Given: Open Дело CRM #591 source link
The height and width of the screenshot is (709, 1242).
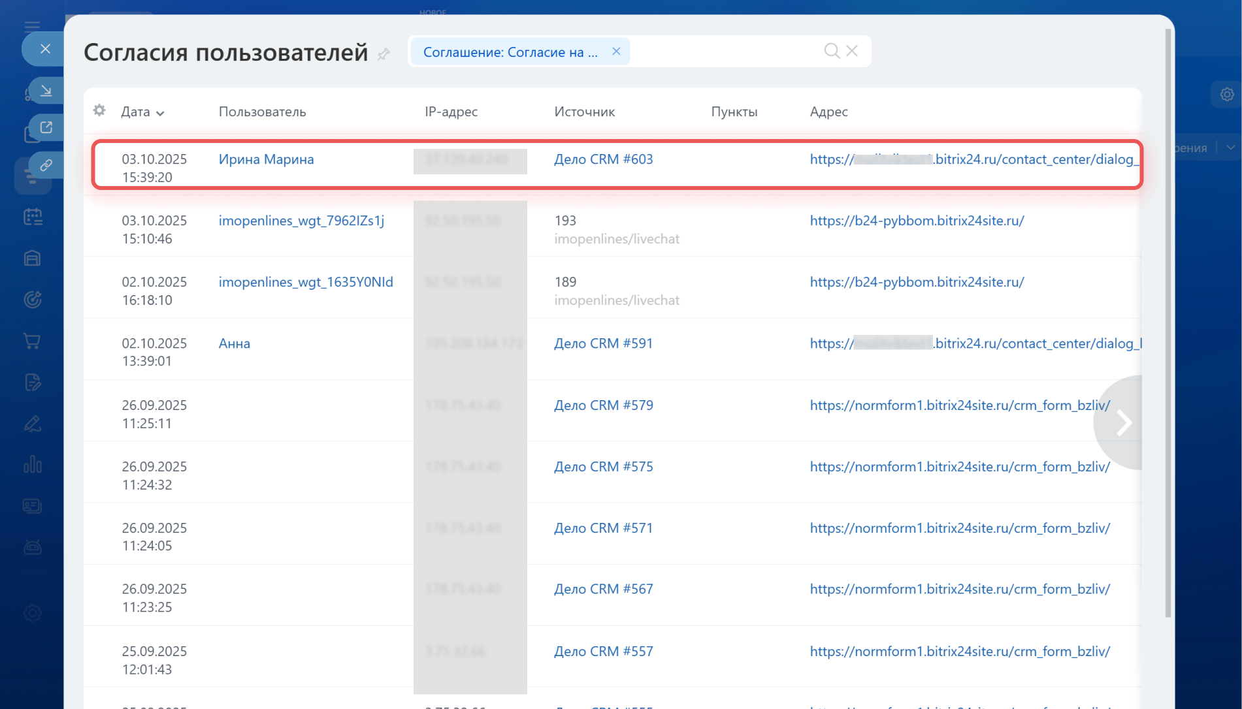Looking at the screenshot, I should point(603,343).
